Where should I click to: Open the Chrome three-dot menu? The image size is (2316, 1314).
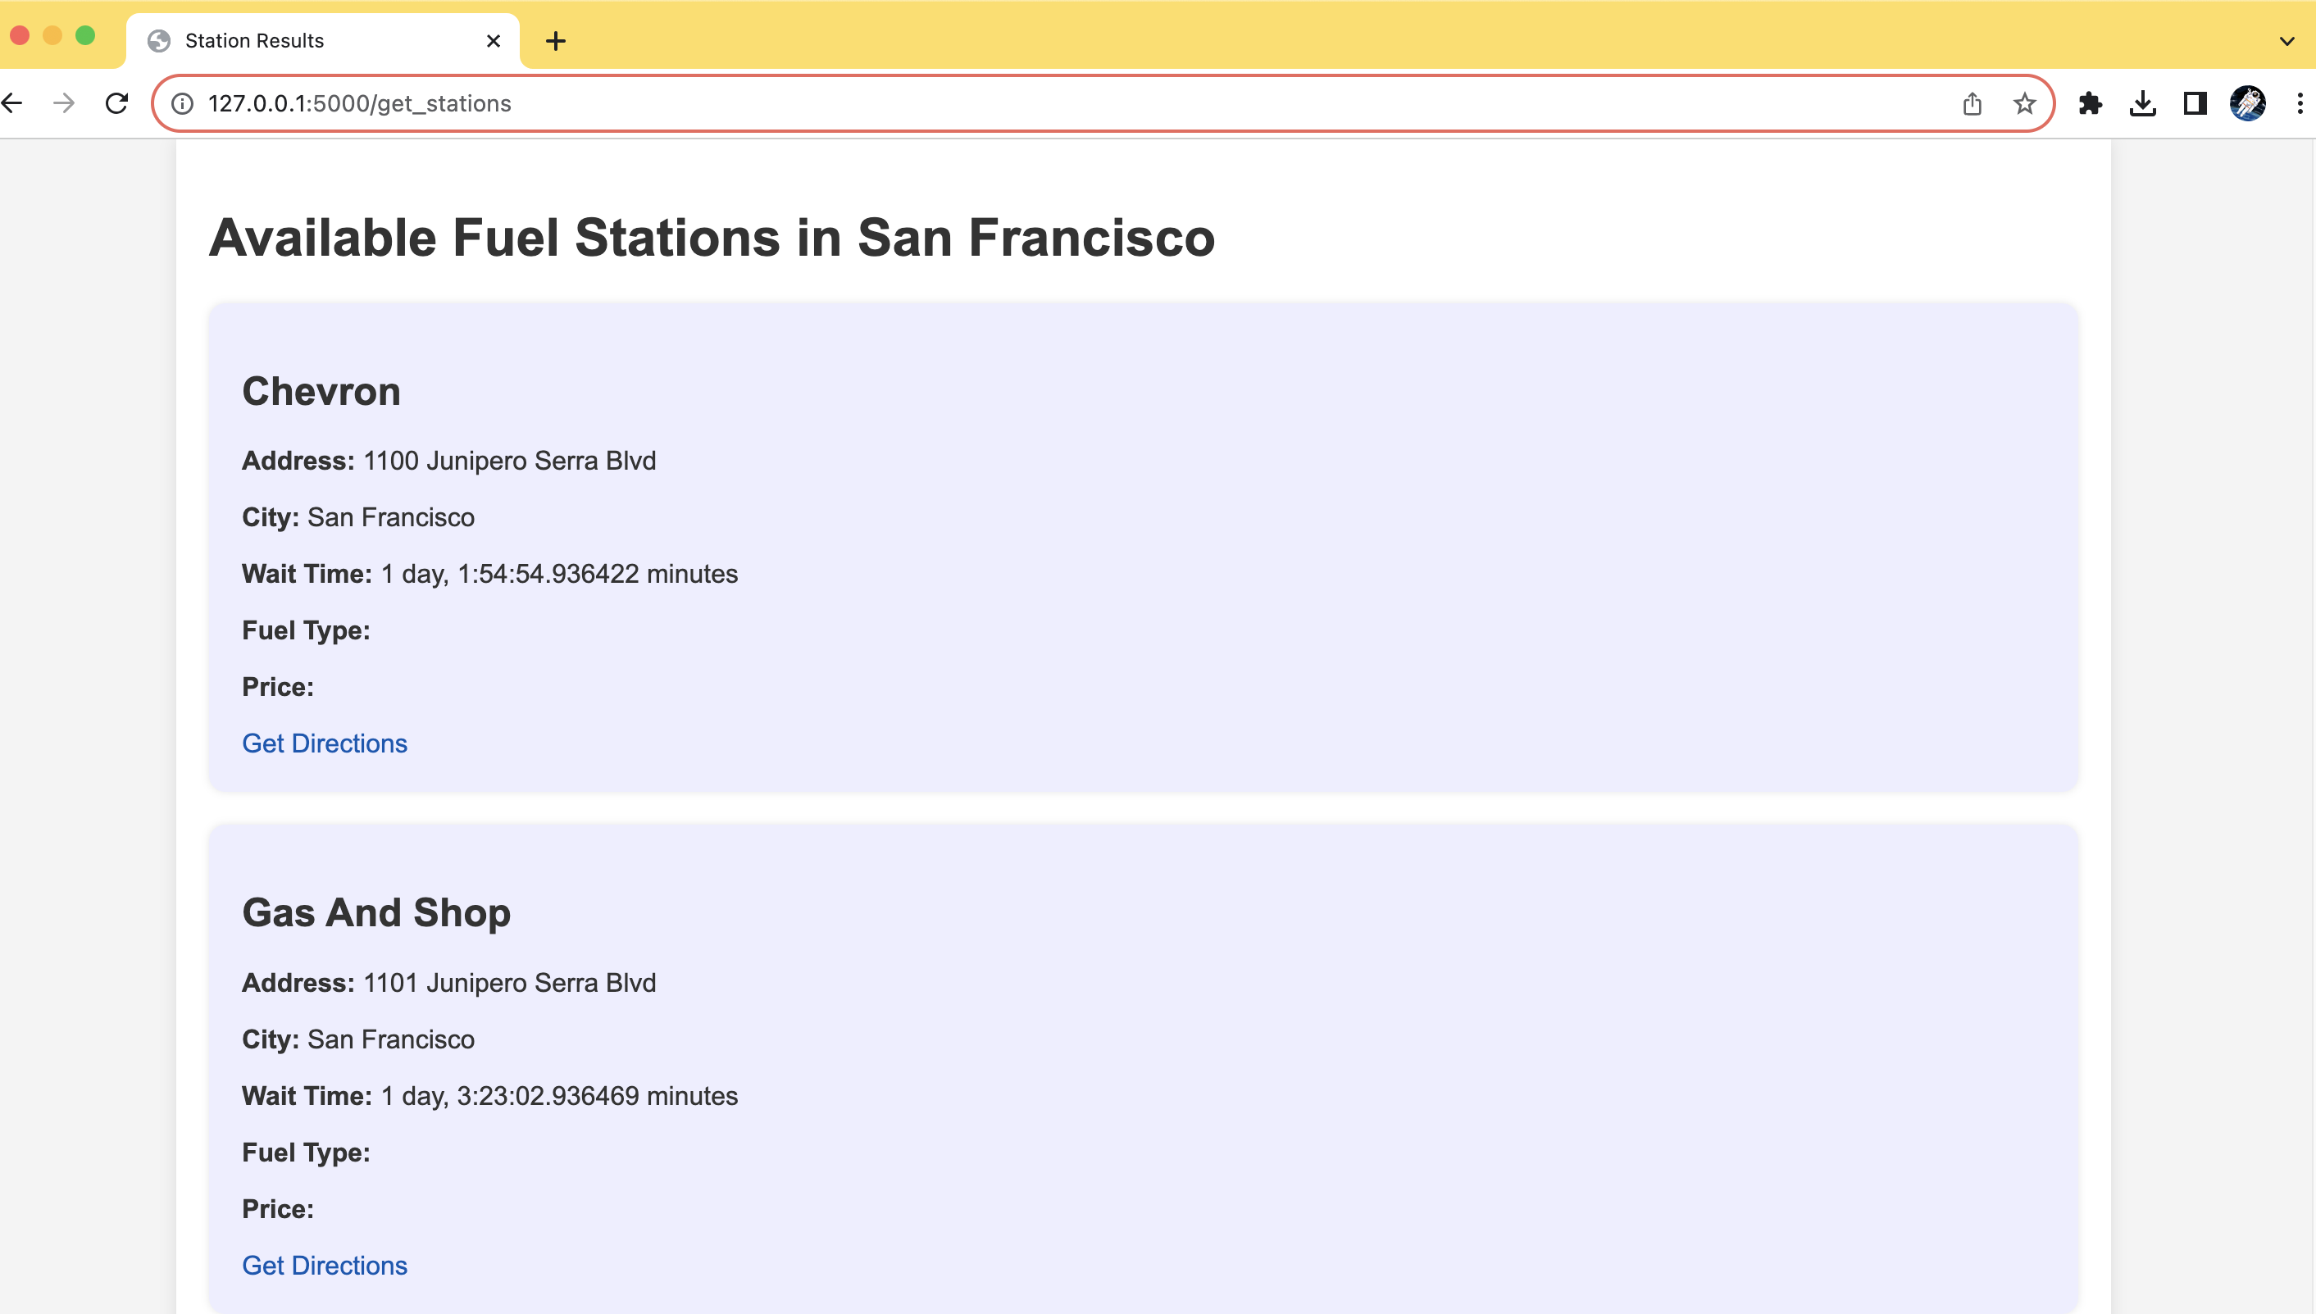point(2299,104)
